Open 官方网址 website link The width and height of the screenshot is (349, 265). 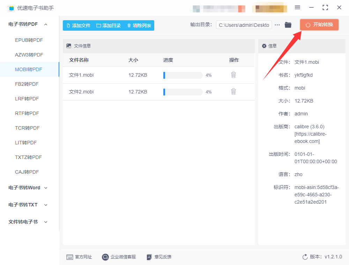pos(79,257)
